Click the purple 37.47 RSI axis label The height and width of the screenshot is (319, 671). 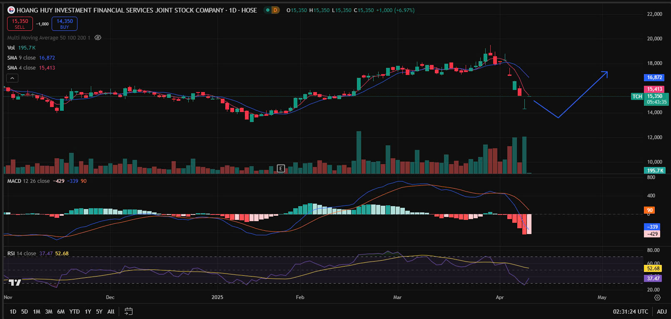point(653,278)
